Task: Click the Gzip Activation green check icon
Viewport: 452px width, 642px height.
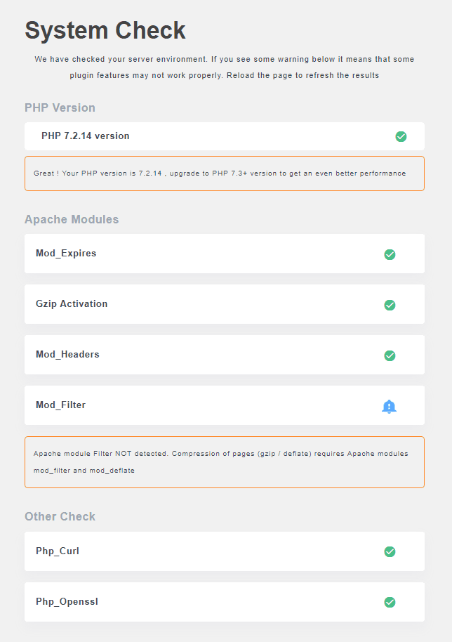Action: coord(390,305)
